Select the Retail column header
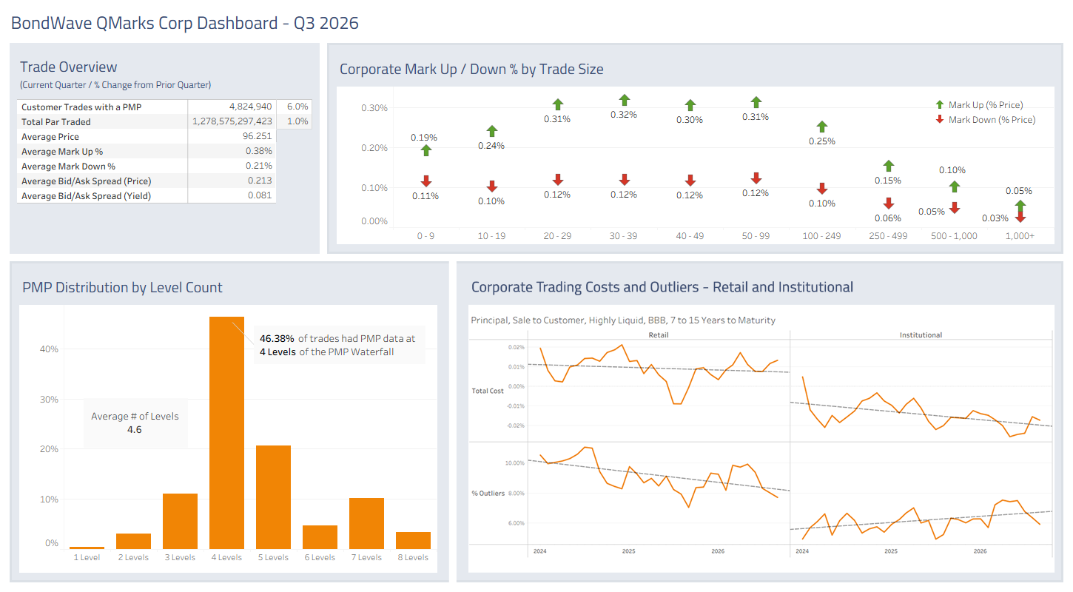The height and width of the screenshot is (592, 1073). [659, 335]
